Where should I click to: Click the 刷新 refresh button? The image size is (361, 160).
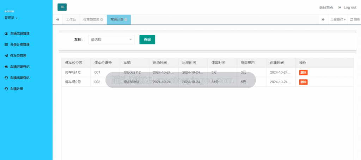pos(355,20)
